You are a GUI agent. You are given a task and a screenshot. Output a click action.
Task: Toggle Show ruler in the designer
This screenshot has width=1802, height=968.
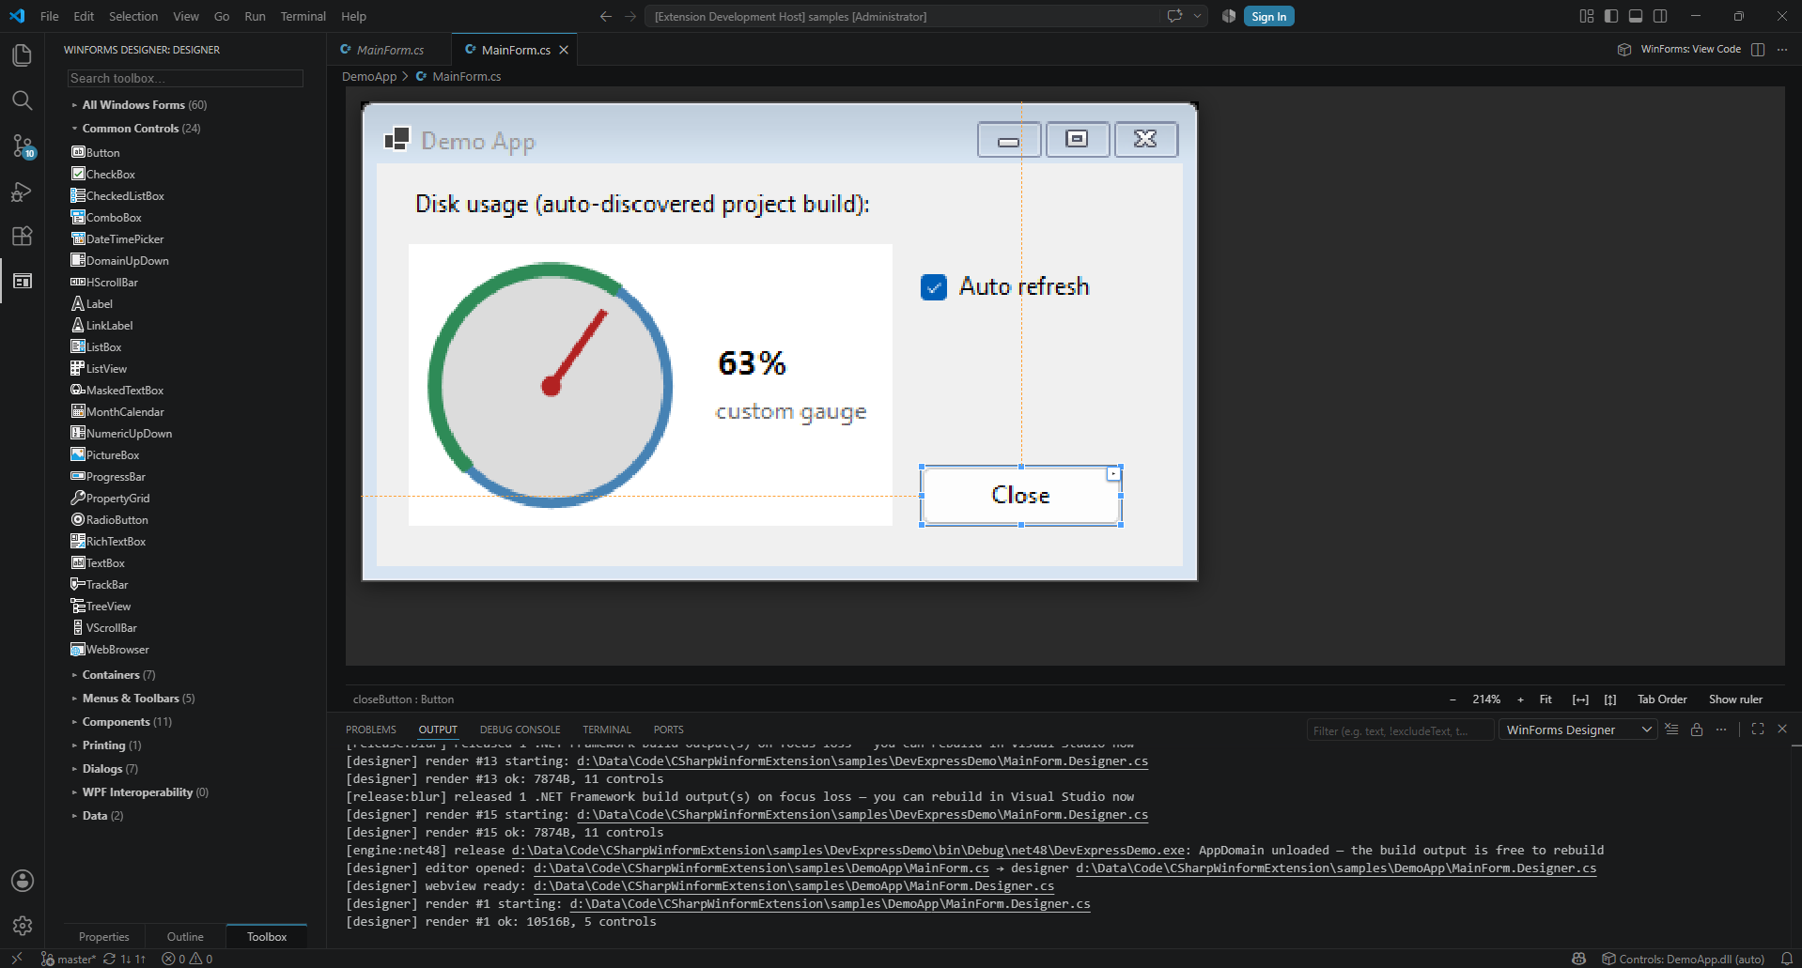point(1735,699)
